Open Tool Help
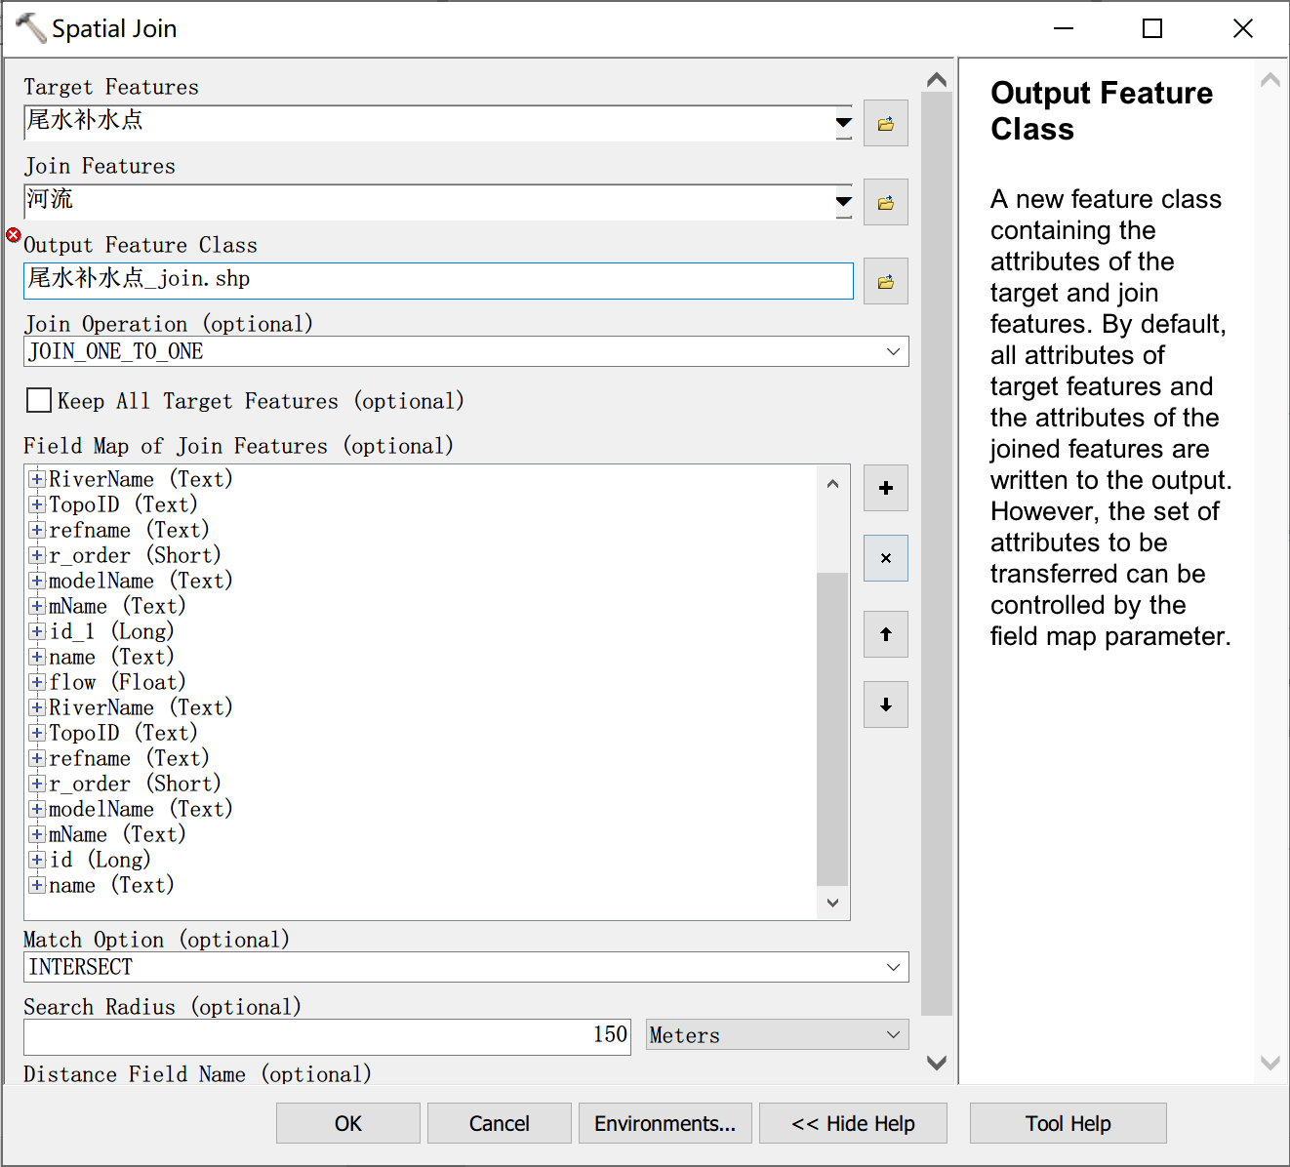 click(1068, 1123)
